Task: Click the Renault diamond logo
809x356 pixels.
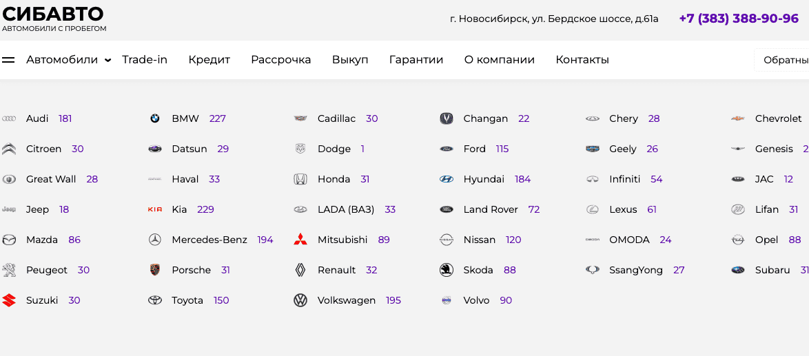Action: pyautogui.click(x=300, y=270)
